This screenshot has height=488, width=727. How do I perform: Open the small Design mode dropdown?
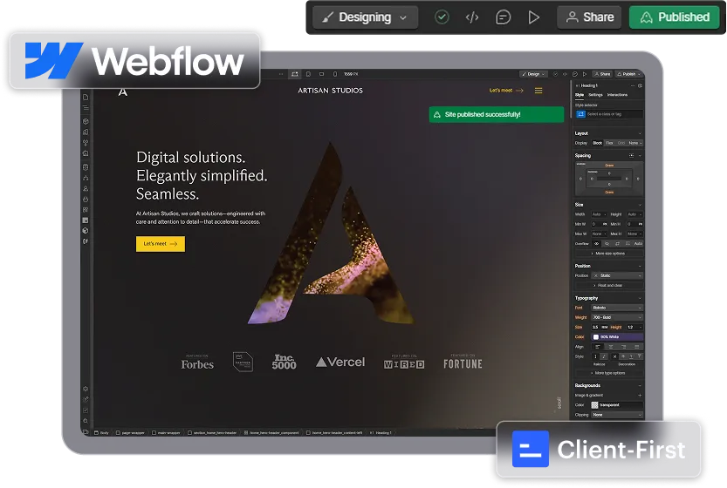tap(533, 74)
